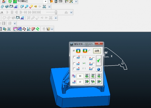Click the striped boundary icon in second toolbar
Screen dimensions: 151x108
(3, 7)
